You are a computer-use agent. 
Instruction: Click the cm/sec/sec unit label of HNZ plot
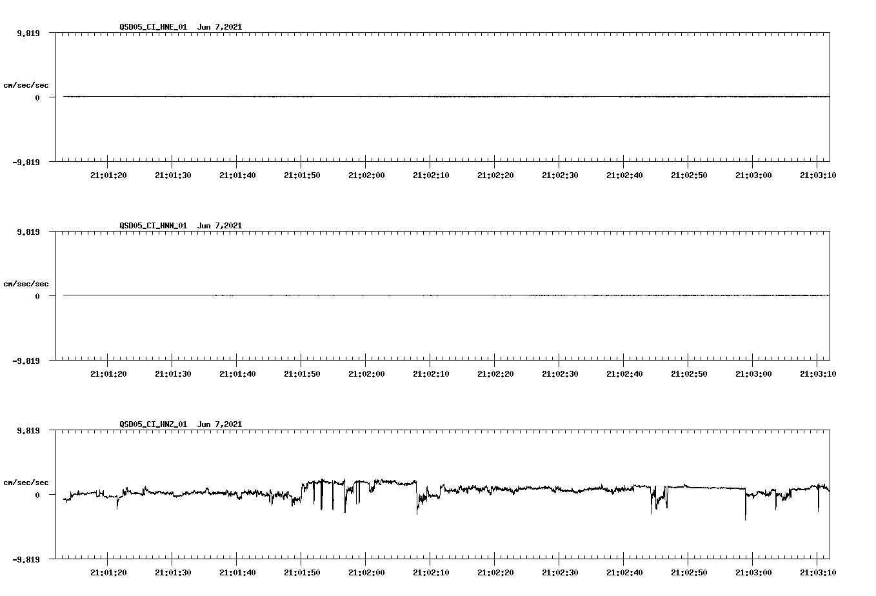(x=26, y=482)
